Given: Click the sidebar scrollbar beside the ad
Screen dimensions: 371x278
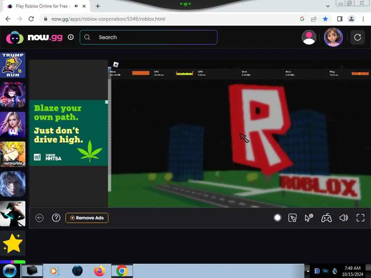Looking at the screenshot, I should (x=109, y=129).
